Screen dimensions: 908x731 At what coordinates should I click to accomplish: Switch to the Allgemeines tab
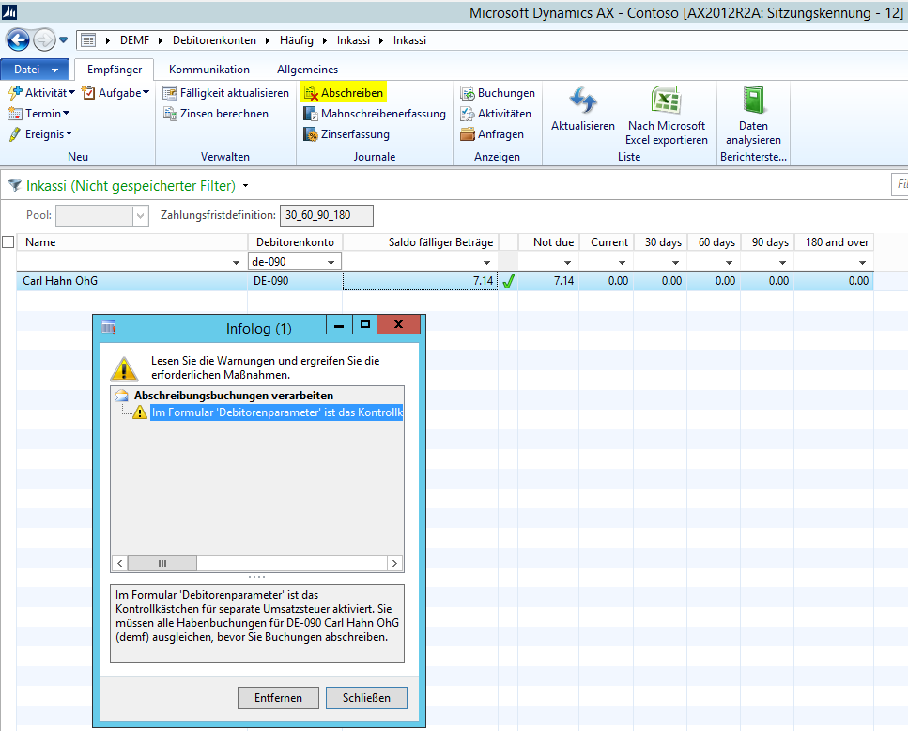point(310,70)
